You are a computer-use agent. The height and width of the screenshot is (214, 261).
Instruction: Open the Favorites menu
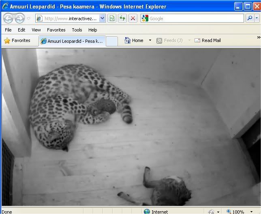point(56,30)
